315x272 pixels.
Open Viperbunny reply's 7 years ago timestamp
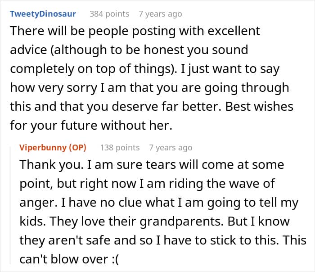point(171,148)
